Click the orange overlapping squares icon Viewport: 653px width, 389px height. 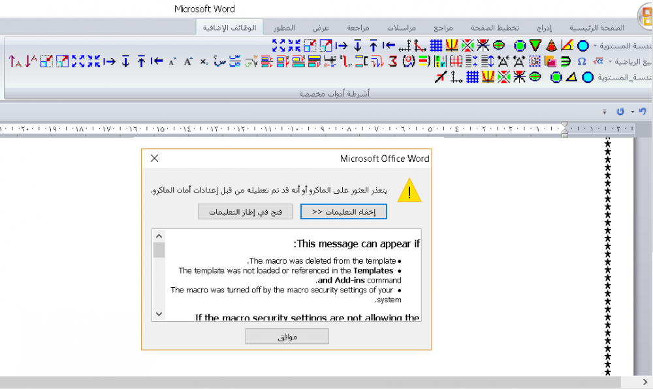pyautogui.click(x=550, y=61)
